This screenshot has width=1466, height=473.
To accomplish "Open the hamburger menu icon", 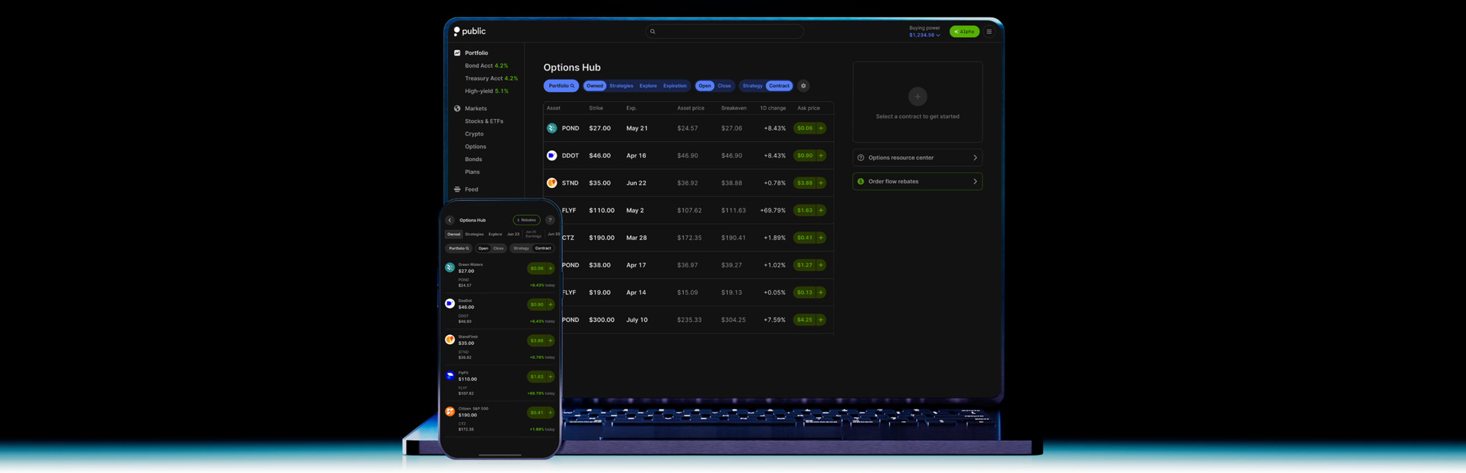I will click(988, 32).
